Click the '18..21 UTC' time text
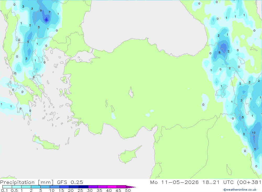Screen dimensions: 262x192 click(x=218, y=182)
